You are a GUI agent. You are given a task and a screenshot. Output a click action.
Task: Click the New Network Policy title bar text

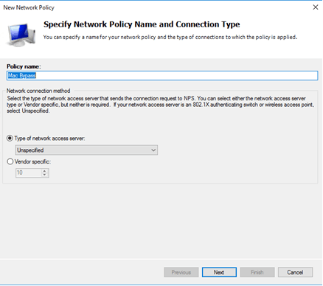[x=29, y=7]
